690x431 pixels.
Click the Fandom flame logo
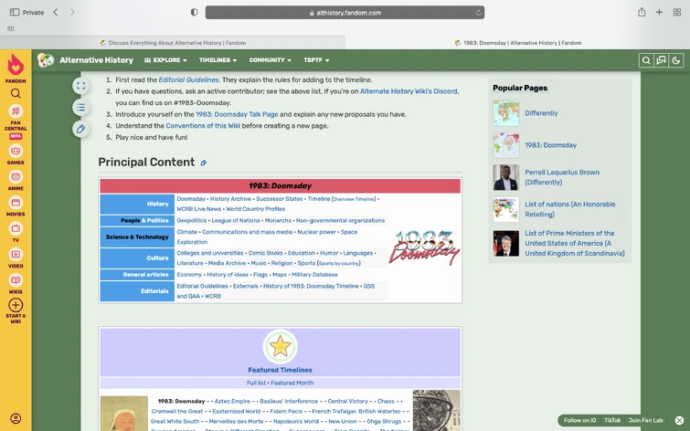(x=16, y=65)
